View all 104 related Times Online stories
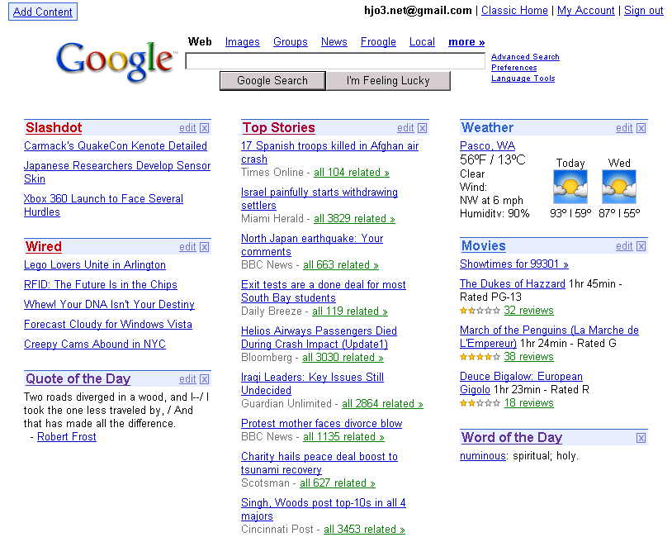The height and width of the screenshot is (542, 672). [352, 173]
